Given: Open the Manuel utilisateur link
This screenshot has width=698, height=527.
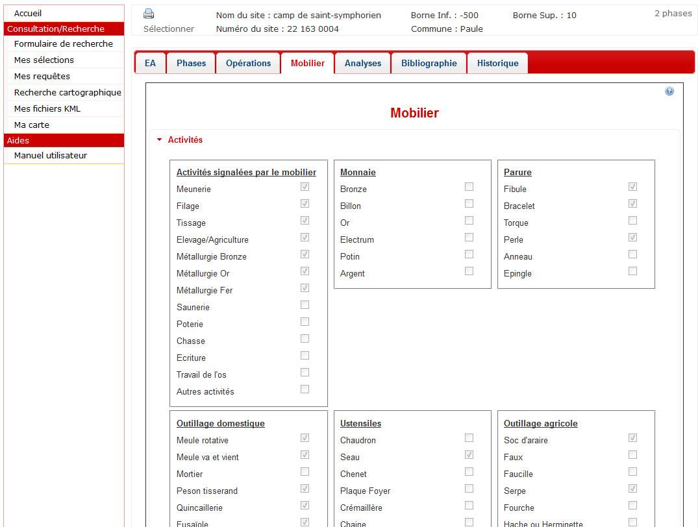Looking at the screenshot, I should [51, 155].
